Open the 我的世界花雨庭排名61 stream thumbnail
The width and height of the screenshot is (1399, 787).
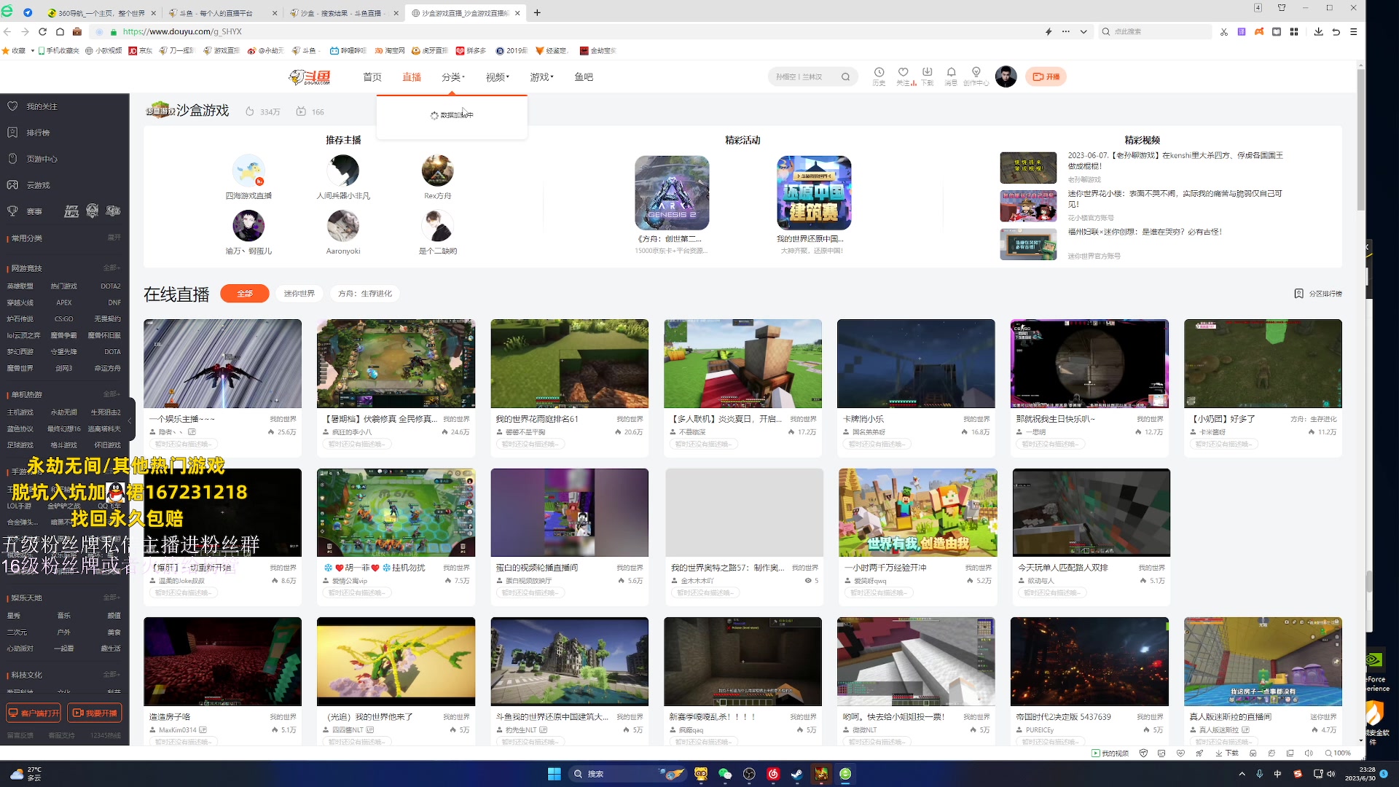pos(569,363)
